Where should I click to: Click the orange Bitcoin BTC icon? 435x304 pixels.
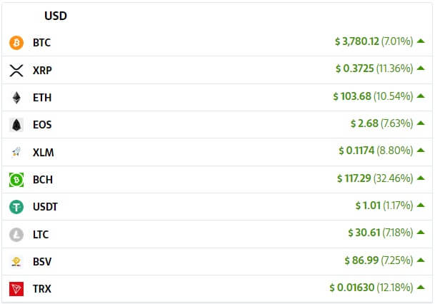pyautogui.click(x=16, y=43)
